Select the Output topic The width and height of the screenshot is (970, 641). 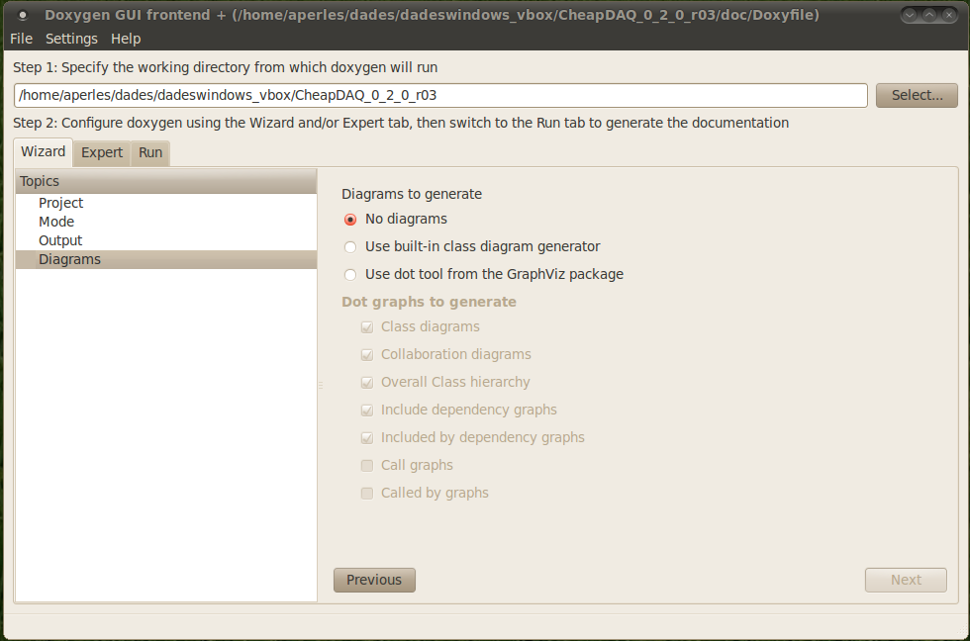click(x=166, y=240)
